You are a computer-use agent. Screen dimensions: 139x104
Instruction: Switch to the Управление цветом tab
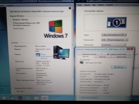[89, 54]
